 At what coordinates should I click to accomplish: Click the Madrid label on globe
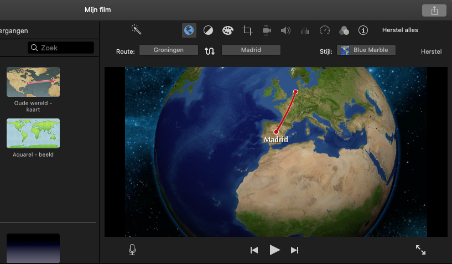[276, 139]
